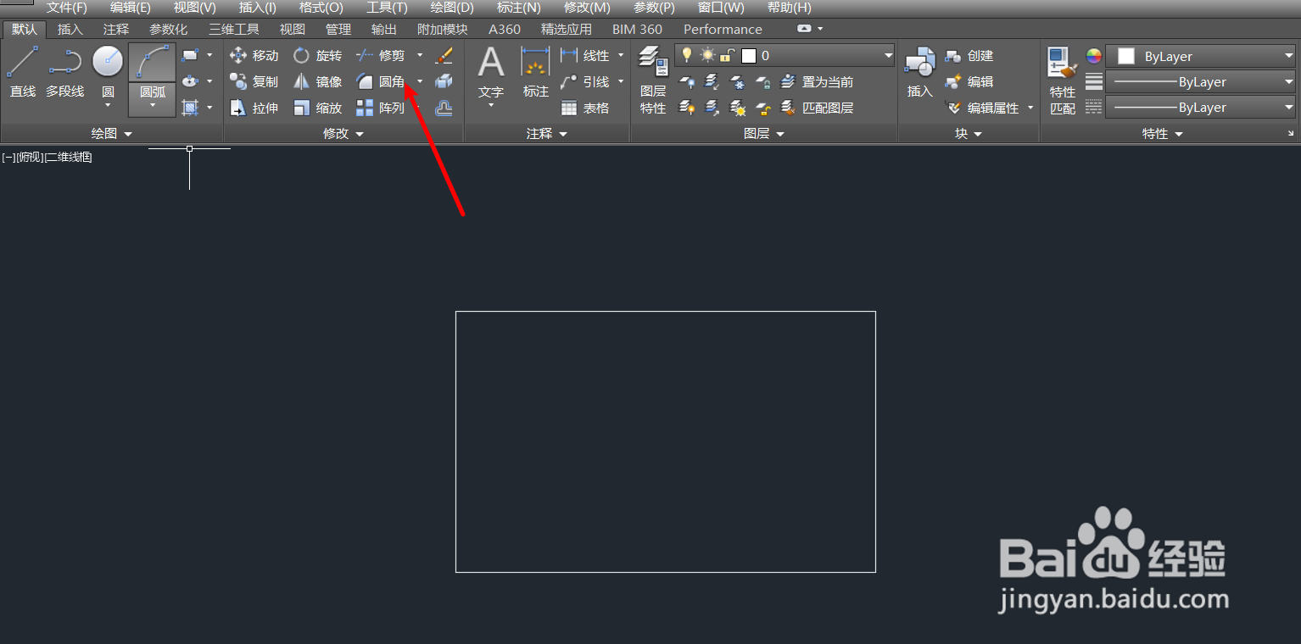Use the 镜像 (Mirror) tool

tap(318, 82)
